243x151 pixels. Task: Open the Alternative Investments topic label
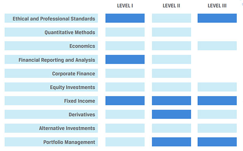click(x=51, y=128)
